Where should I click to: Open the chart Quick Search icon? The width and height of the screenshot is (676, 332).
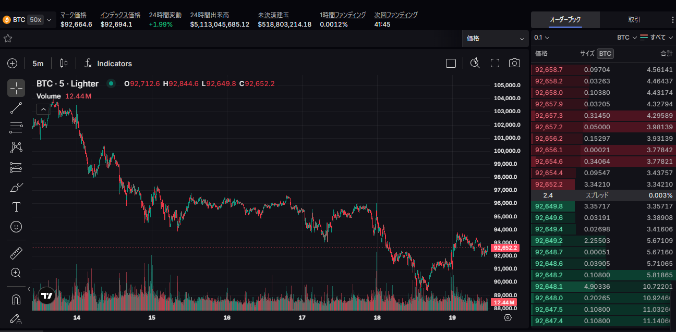tap(475, 64)
